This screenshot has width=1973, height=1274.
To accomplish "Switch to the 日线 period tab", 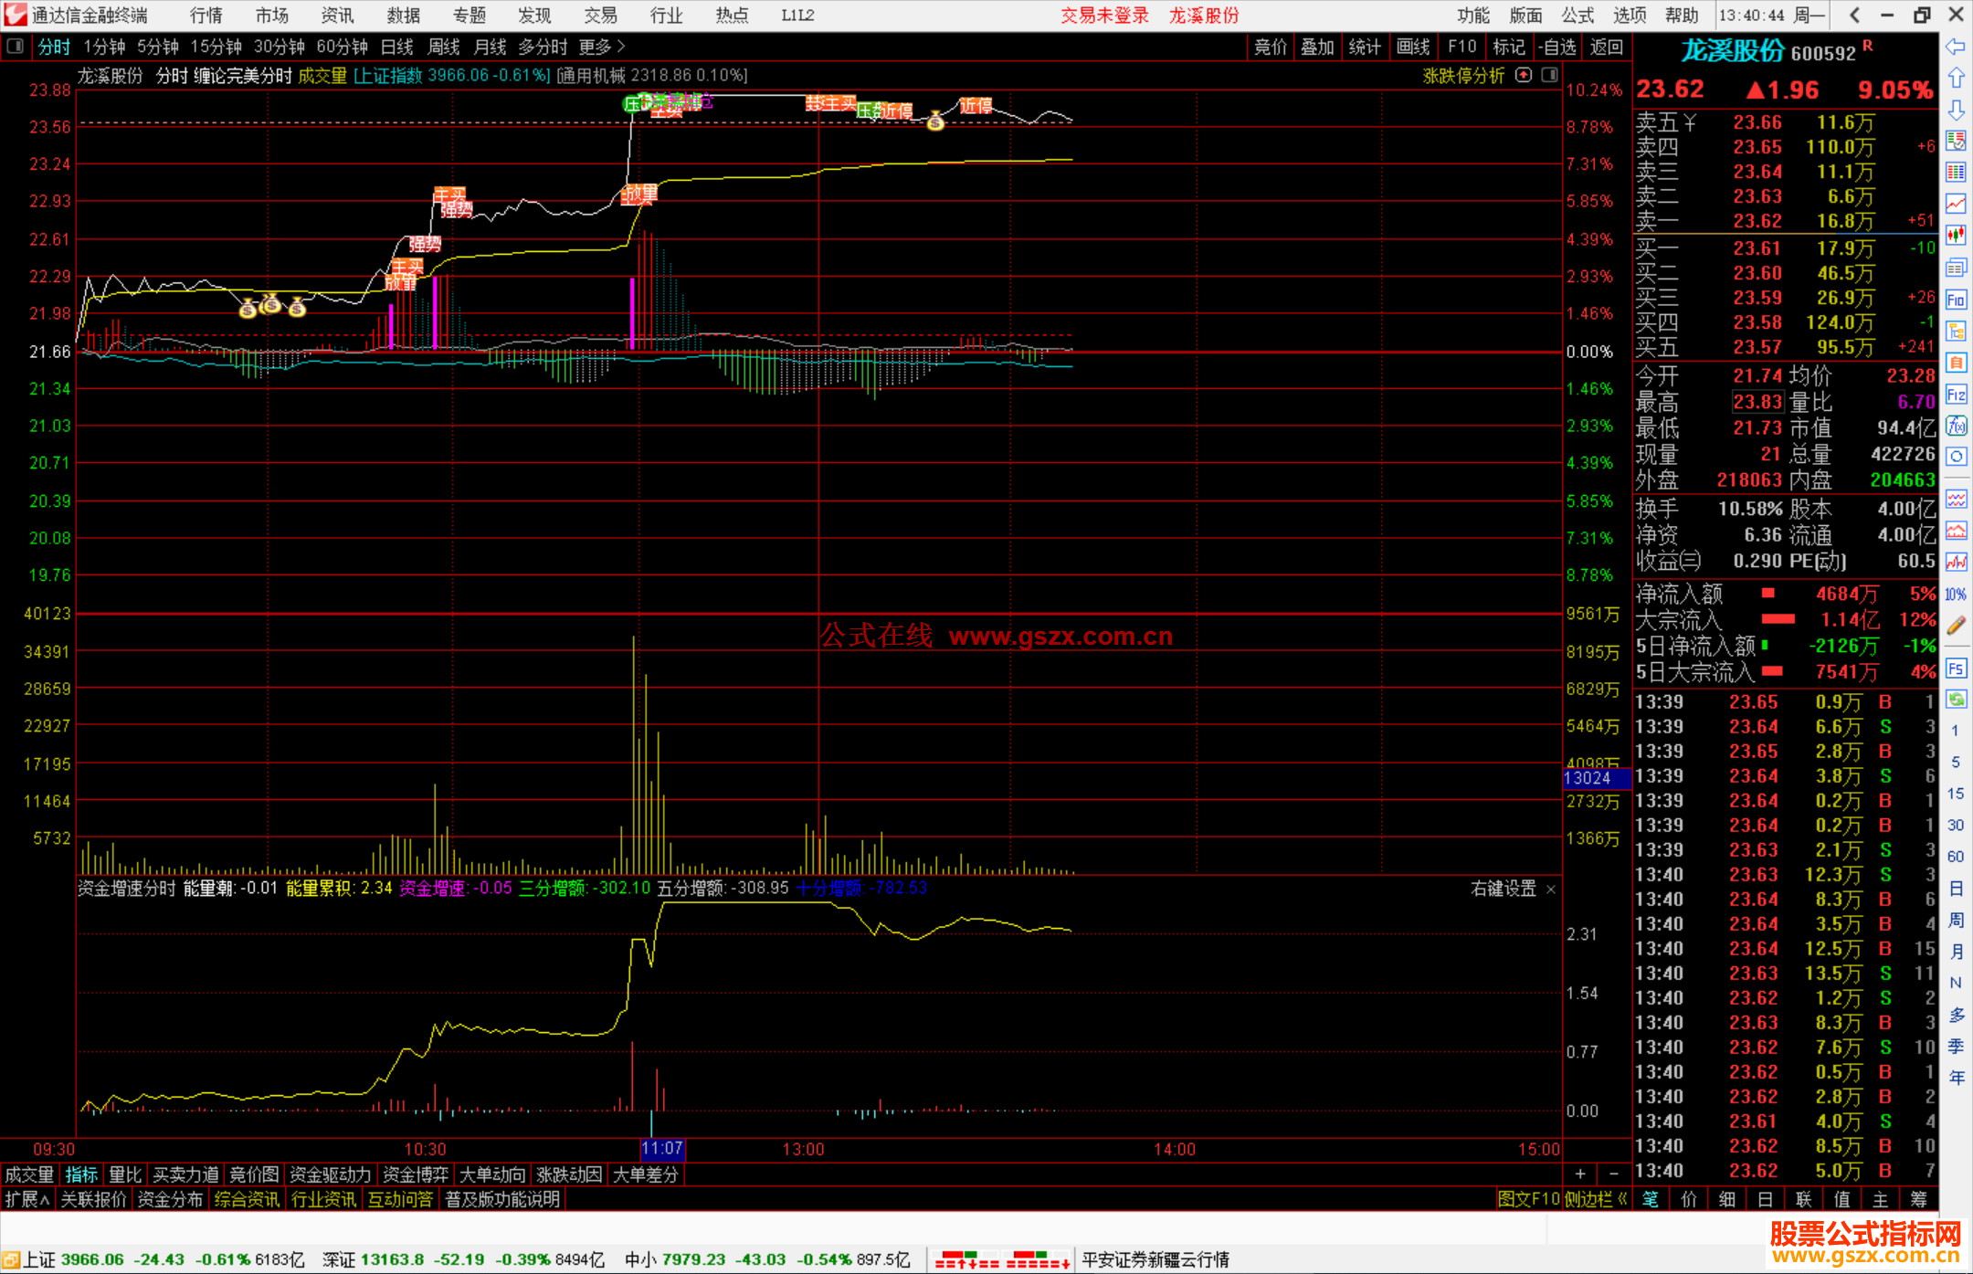I will tap(397, 47).
